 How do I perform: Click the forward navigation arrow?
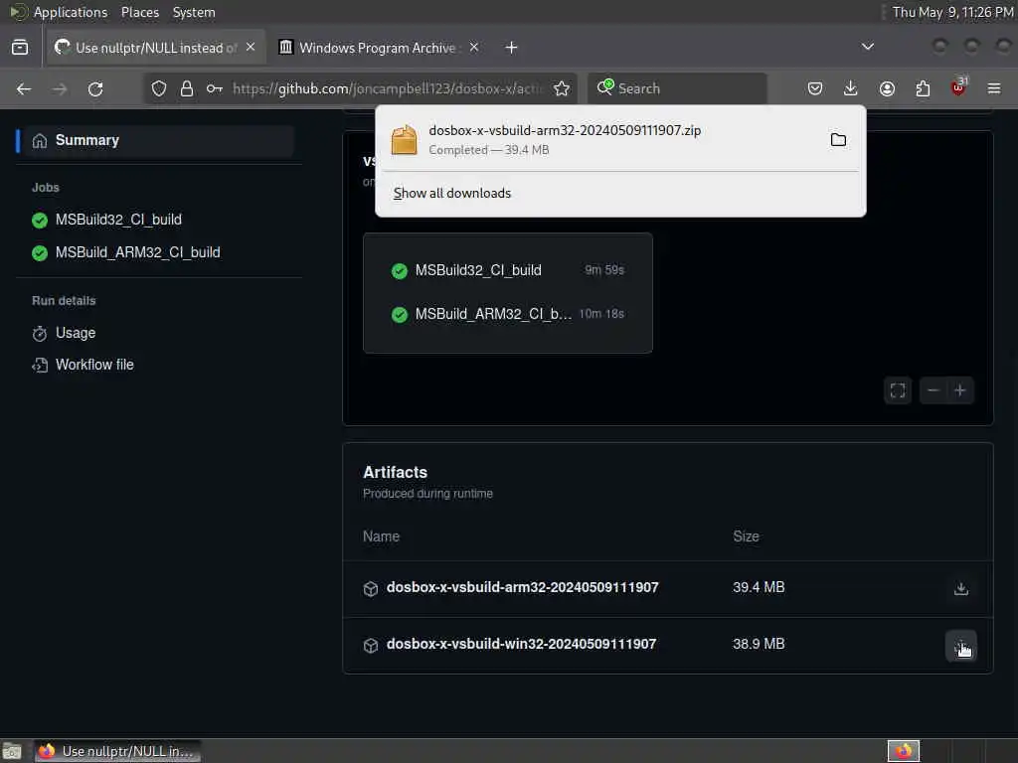60,88
